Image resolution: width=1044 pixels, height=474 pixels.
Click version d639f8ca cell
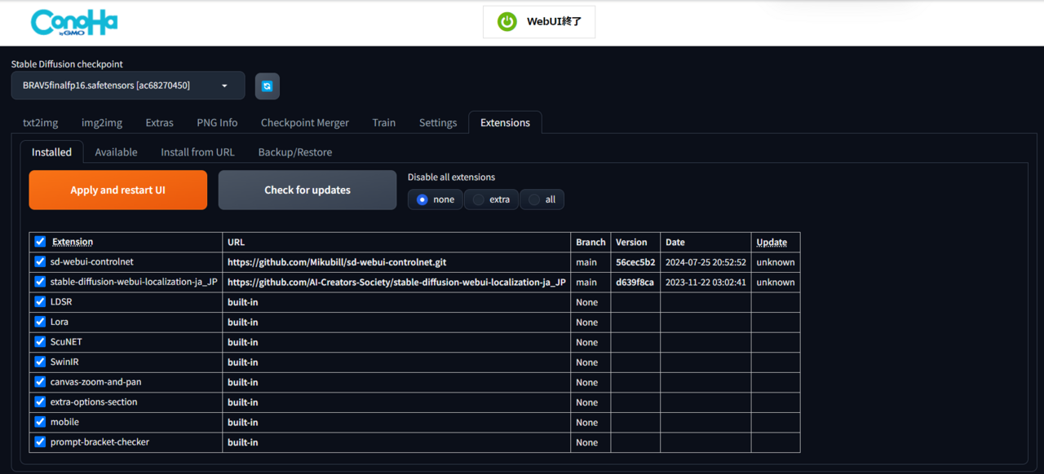(x=635, y=282)
